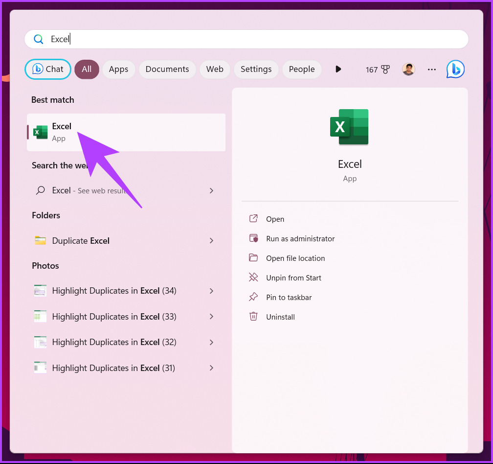Screen dimensions: 493x464
Task: Click the search magnifier icon in search box
Action: (38, 39)
